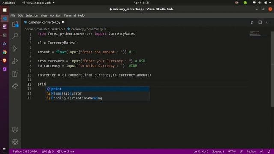
Task: Click the code minimap preview
Action: pyautogui.click(x=255, y=33)
